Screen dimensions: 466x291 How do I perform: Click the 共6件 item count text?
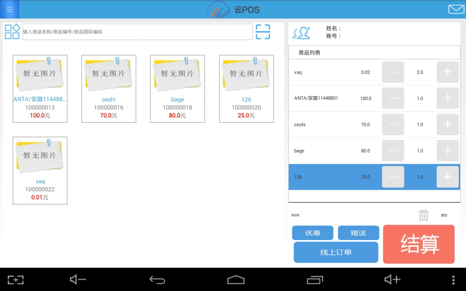click(x=295, y=215)
